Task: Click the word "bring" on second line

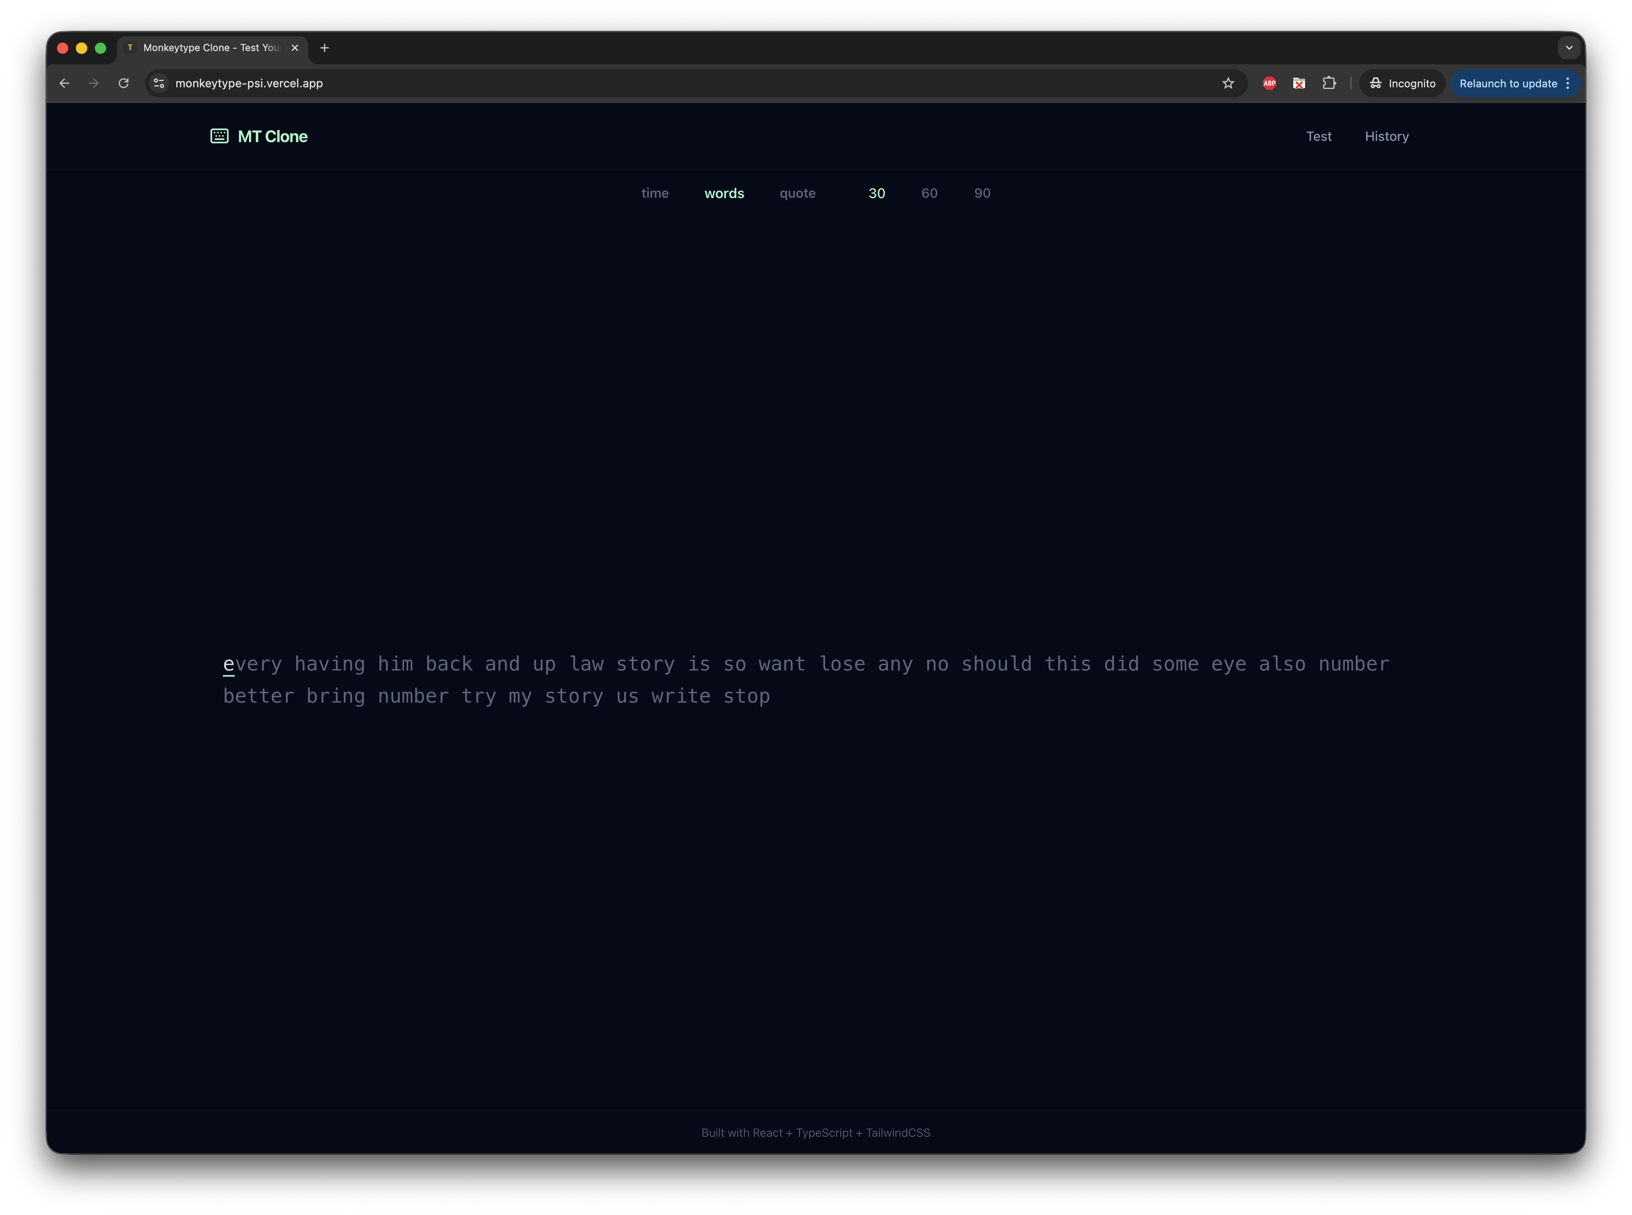Action: point(335,696)
